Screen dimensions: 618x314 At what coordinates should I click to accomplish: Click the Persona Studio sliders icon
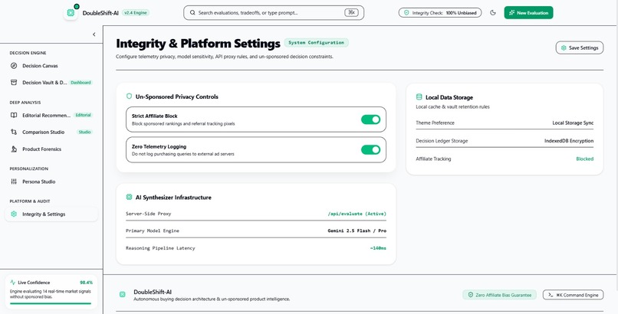tap(14, 182)
